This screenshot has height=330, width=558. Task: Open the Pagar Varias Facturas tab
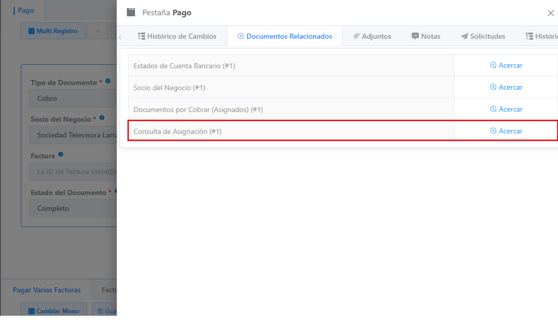(47, 290)
